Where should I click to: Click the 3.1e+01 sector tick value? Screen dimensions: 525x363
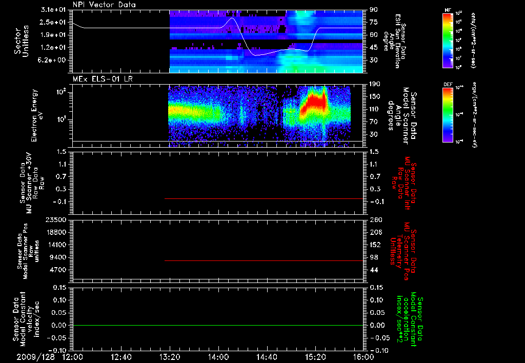pyautogui.click(x=53, y=9)
